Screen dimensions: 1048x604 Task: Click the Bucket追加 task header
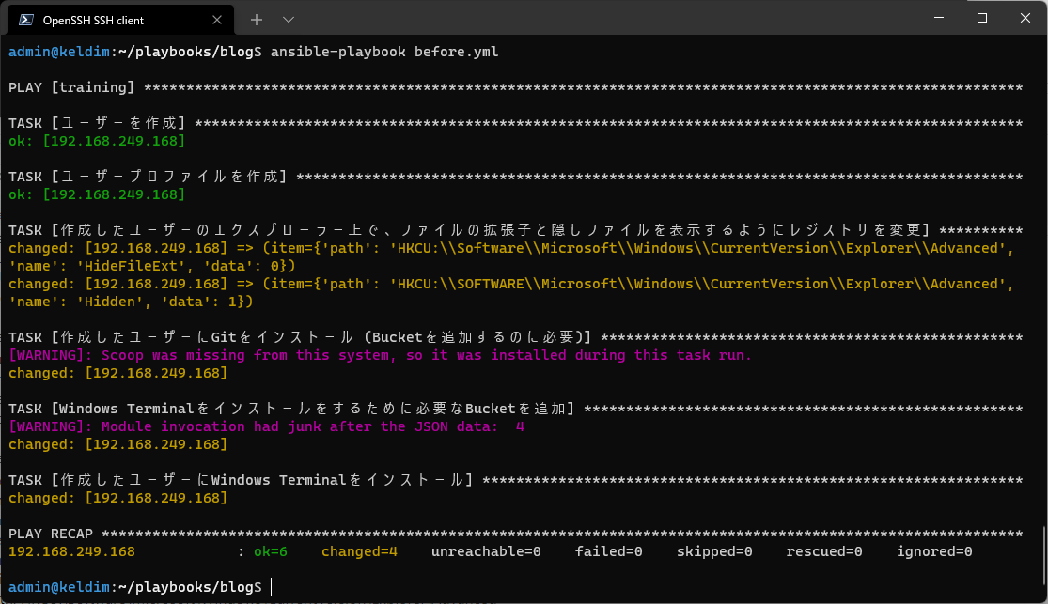515,409
